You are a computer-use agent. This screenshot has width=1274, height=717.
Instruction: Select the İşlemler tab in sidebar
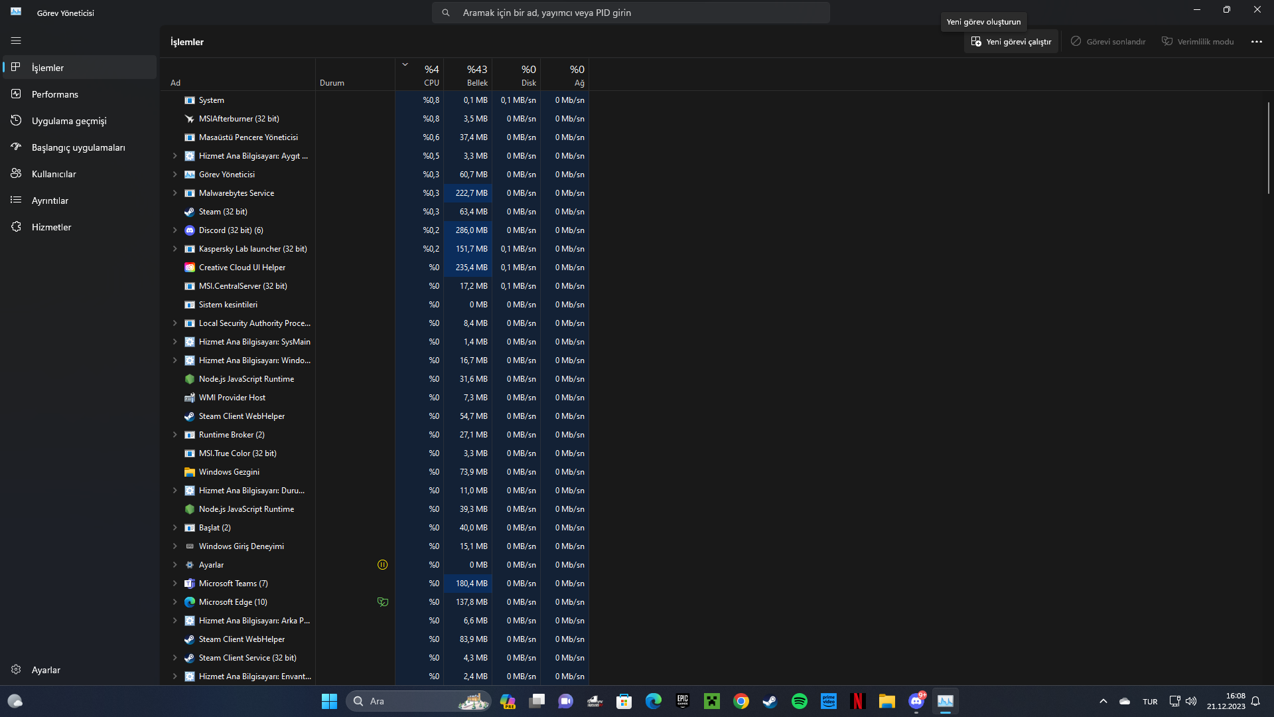point(48,68)
